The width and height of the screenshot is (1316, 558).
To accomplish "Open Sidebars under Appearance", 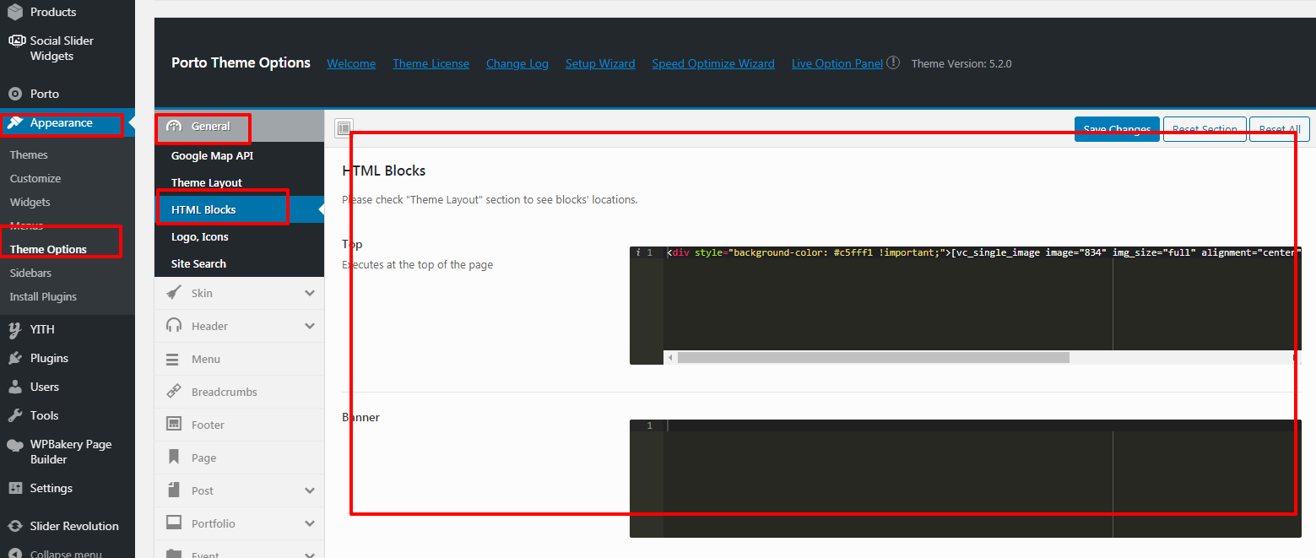I will coord(30,273).
